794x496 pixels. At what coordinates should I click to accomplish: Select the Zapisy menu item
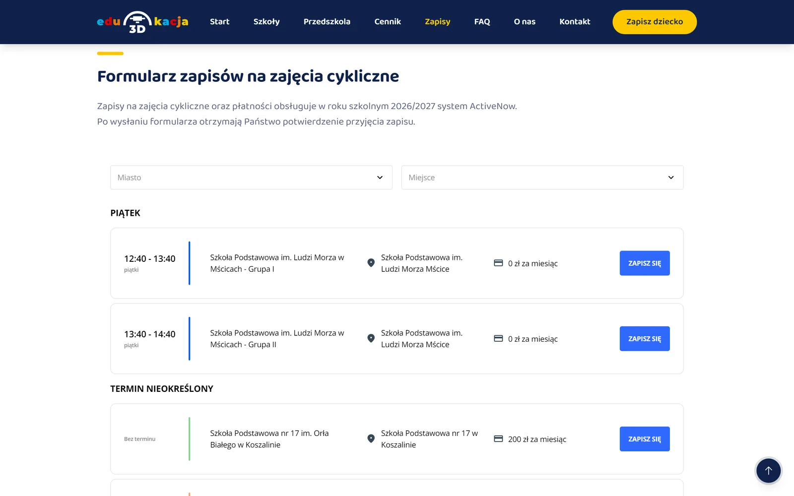pos(438,22)
